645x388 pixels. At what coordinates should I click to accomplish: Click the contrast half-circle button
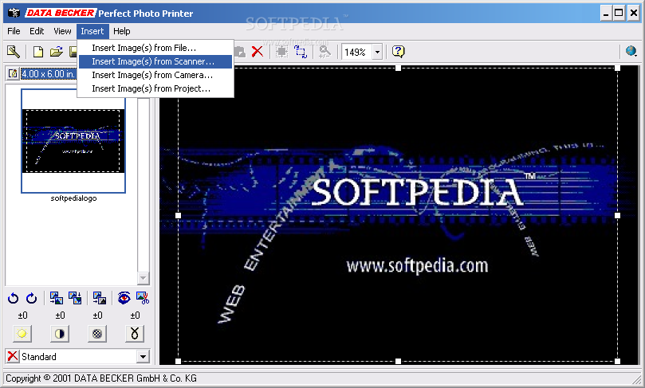[x=60, y=334]
